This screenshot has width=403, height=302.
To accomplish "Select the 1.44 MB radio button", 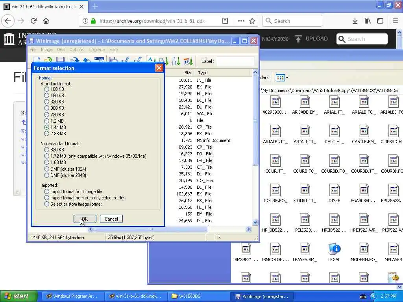I will (x=46, y=127).
